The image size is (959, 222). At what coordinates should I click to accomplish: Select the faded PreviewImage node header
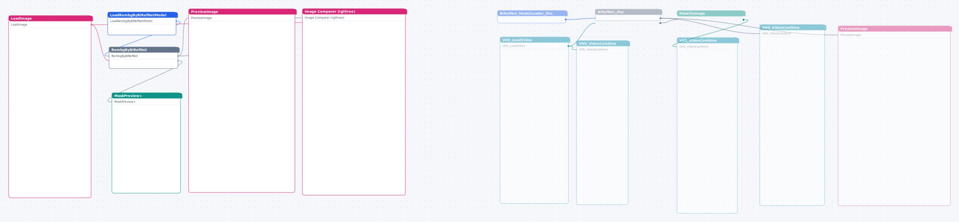pyautogui.click(x=894, y=29)
